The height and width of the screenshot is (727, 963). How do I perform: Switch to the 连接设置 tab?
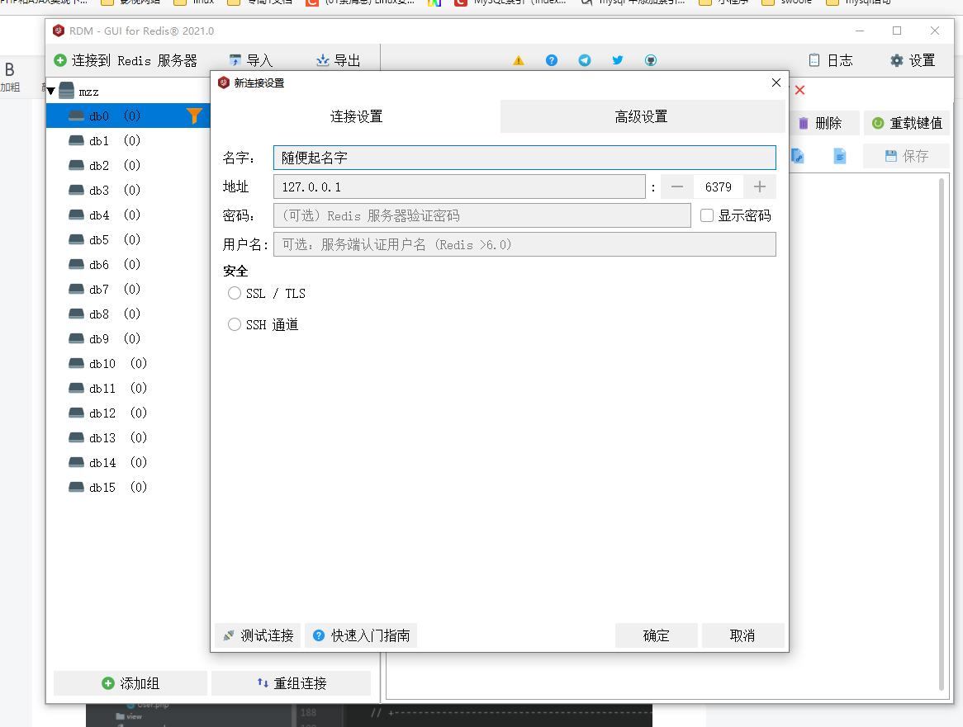[357, 116]
